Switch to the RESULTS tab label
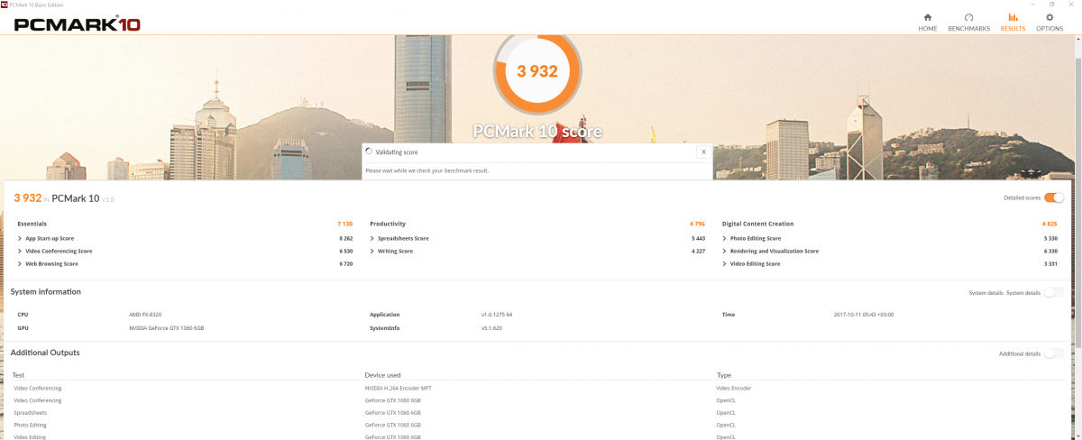This screenshot has height=440, width=1082. [x=1013, y=29]
